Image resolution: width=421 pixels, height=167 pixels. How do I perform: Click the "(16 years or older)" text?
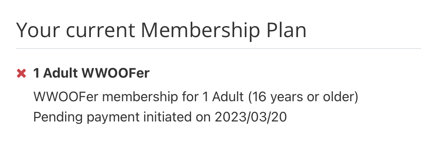point(303,97)
